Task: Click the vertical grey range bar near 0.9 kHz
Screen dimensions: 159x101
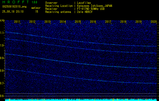Action: pos(5,63)
